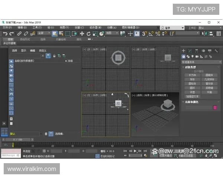Enable the 自动栅格 AutoGrid checkbox
223x178 pixels.
click(x=193, y=71)
